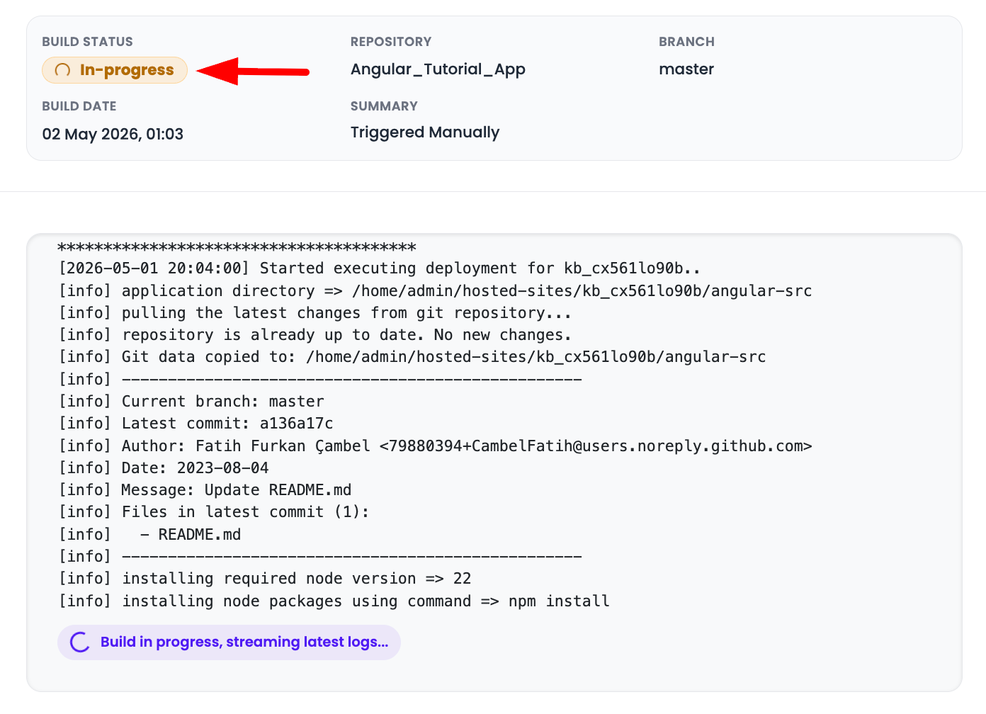The height and width of the screenshot is (714, 986).
Task: Click the Date: 2023-08-04 log line
Action: pyautogui.click(x=164, y=468)
